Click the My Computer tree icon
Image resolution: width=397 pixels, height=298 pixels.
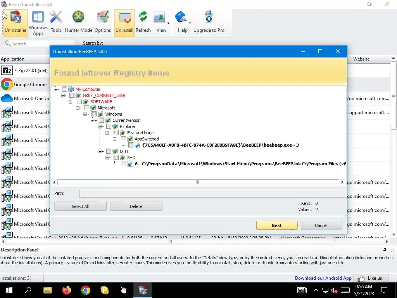[x=71, y=89]
